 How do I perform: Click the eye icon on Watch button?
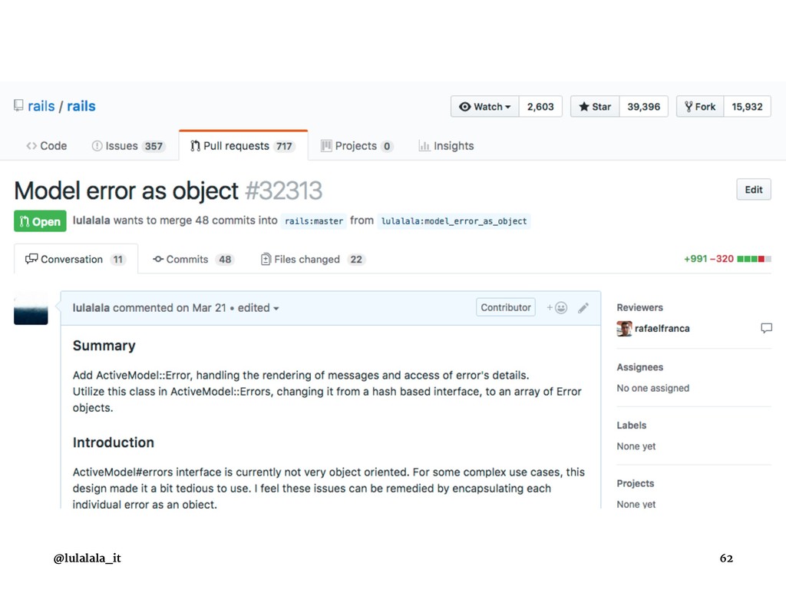click(x=465, y=106)
